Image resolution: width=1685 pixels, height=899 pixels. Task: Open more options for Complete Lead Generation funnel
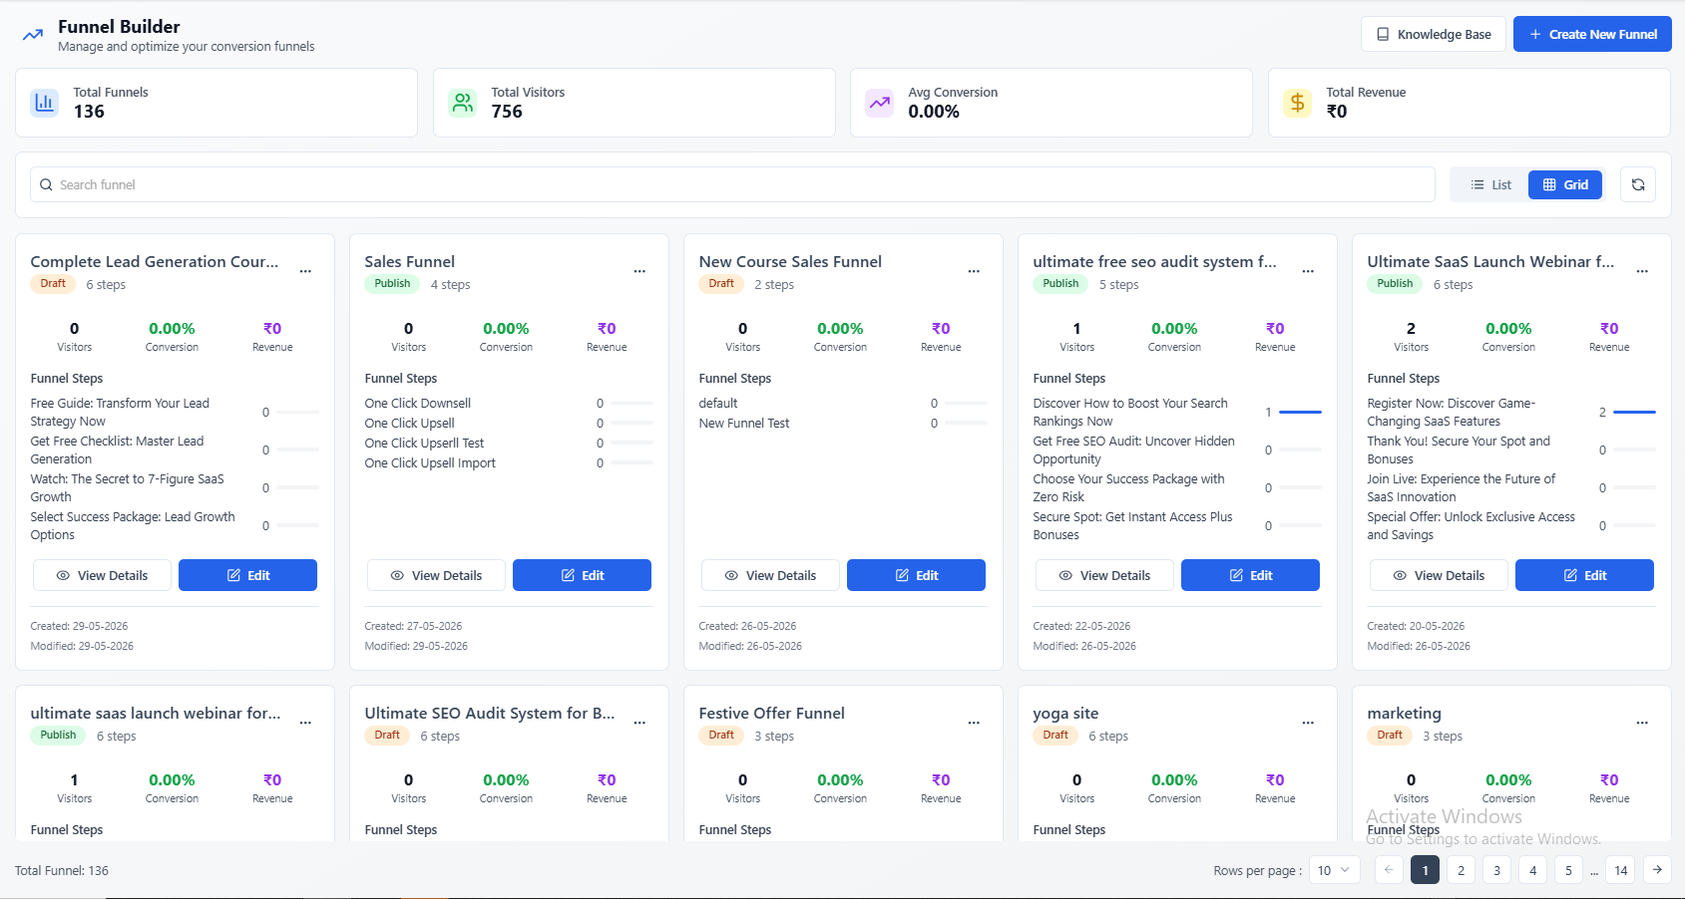coord(305,271)
